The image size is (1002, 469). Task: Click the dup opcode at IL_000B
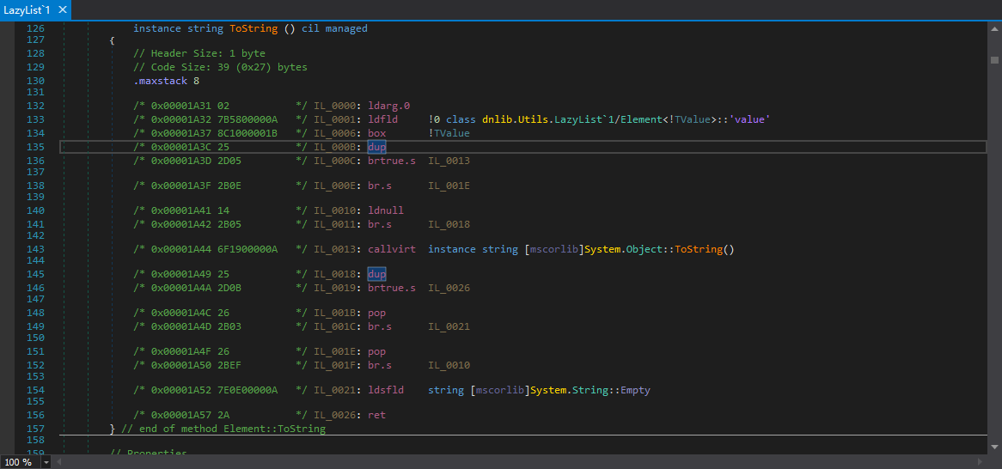coord(376,148)
